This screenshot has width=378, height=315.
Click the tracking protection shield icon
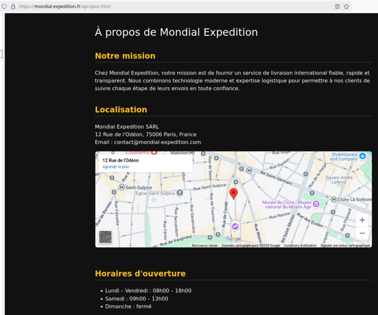click(4, 7)
